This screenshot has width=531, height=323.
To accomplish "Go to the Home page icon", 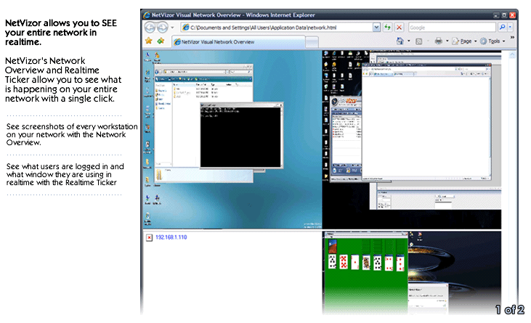I will point(400,41).
